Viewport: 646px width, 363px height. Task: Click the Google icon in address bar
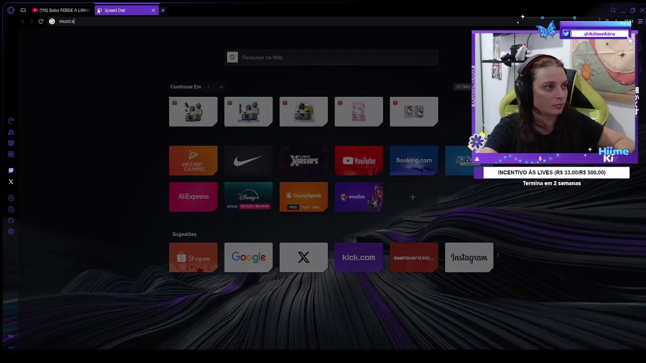pos(52,21)
